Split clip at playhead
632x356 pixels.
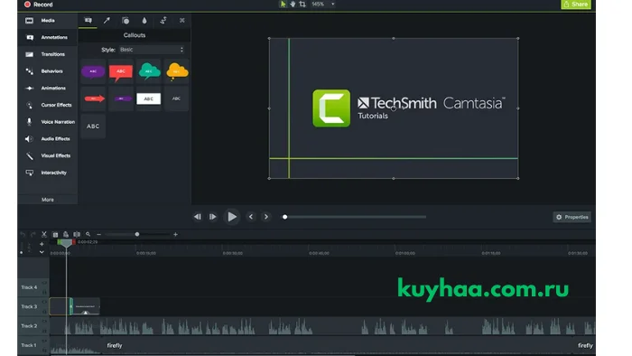click(77, 234)
